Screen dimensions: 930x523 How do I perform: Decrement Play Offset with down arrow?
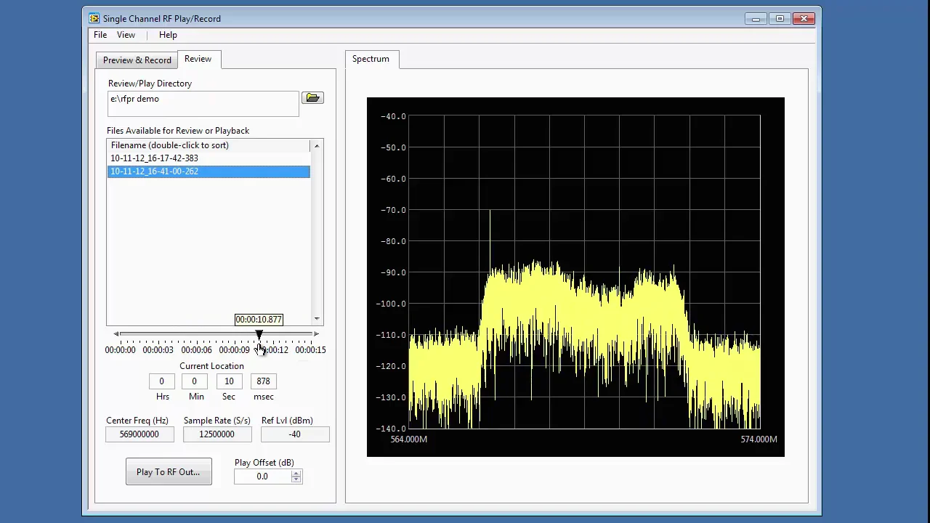pos(296,480)
